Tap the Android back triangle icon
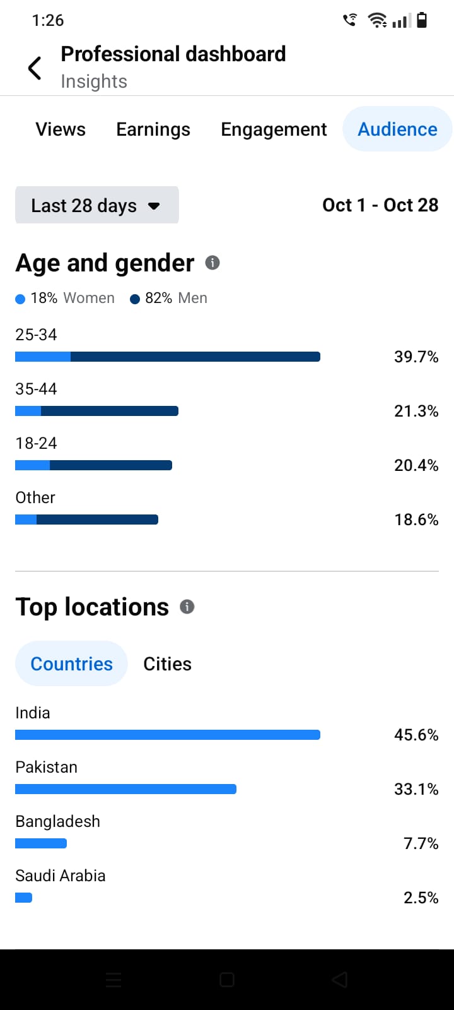Viewport: 454px width, 1010px height. 340,980
